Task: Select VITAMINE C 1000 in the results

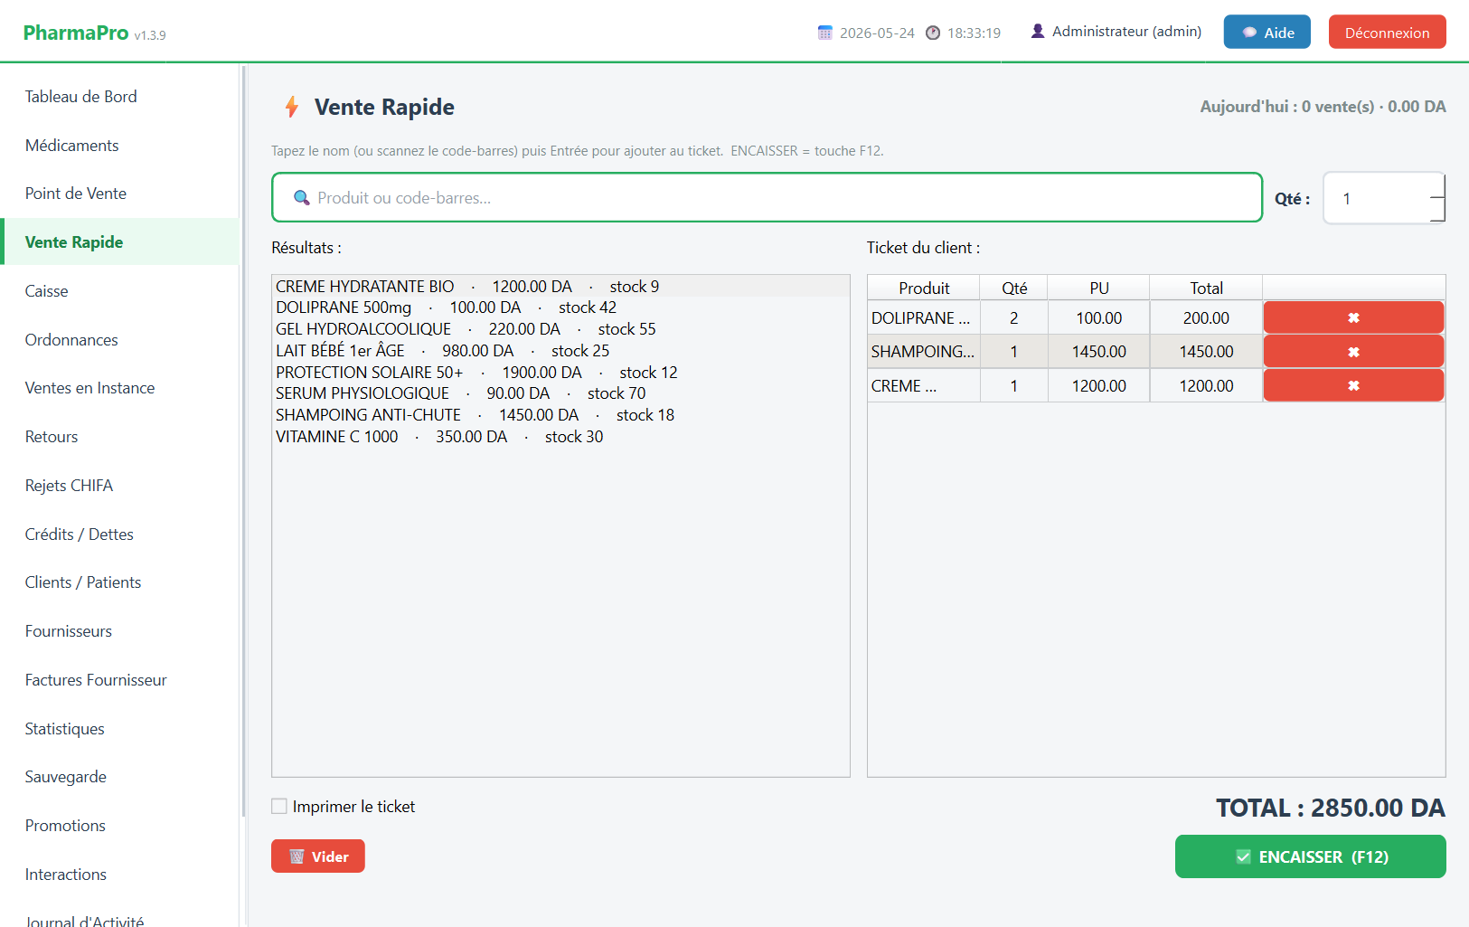Action: click(x=560, y=437)
